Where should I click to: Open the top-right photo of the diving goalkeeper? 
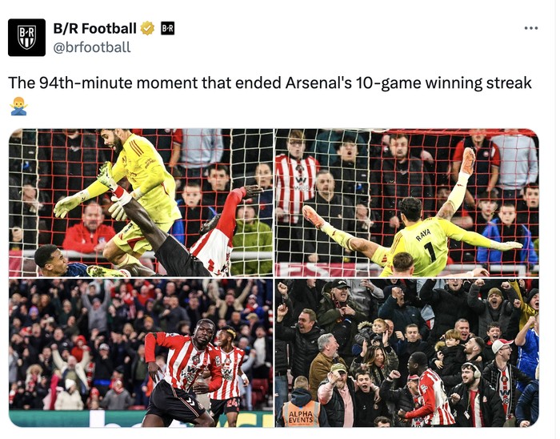point(406,203)
